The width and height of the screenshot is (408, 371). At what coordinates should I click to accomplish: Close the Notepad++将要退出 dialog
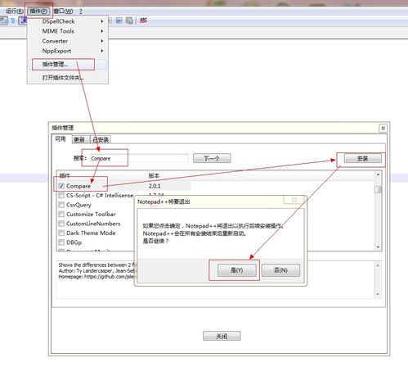coord(294,200)
